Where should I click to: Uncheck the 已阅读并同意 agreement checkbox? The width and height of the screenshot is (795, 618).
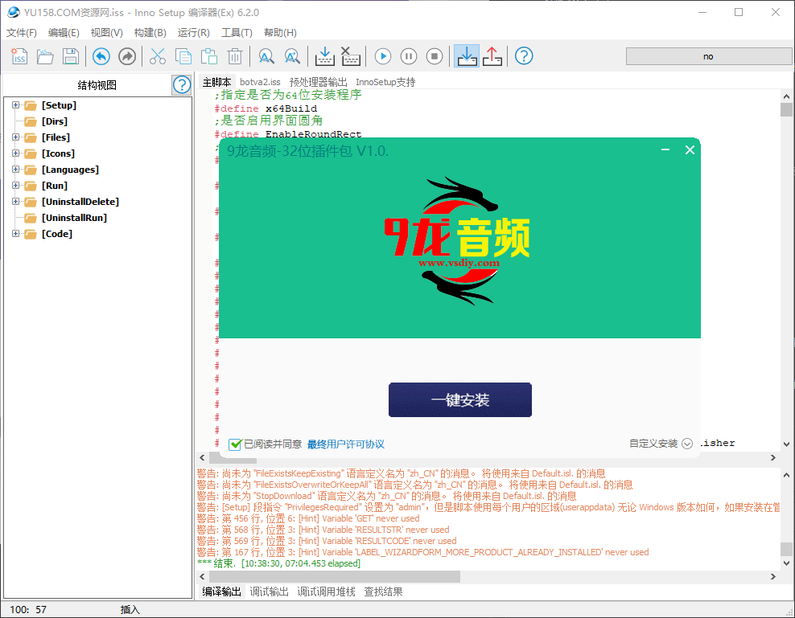[x=235, y=444]
